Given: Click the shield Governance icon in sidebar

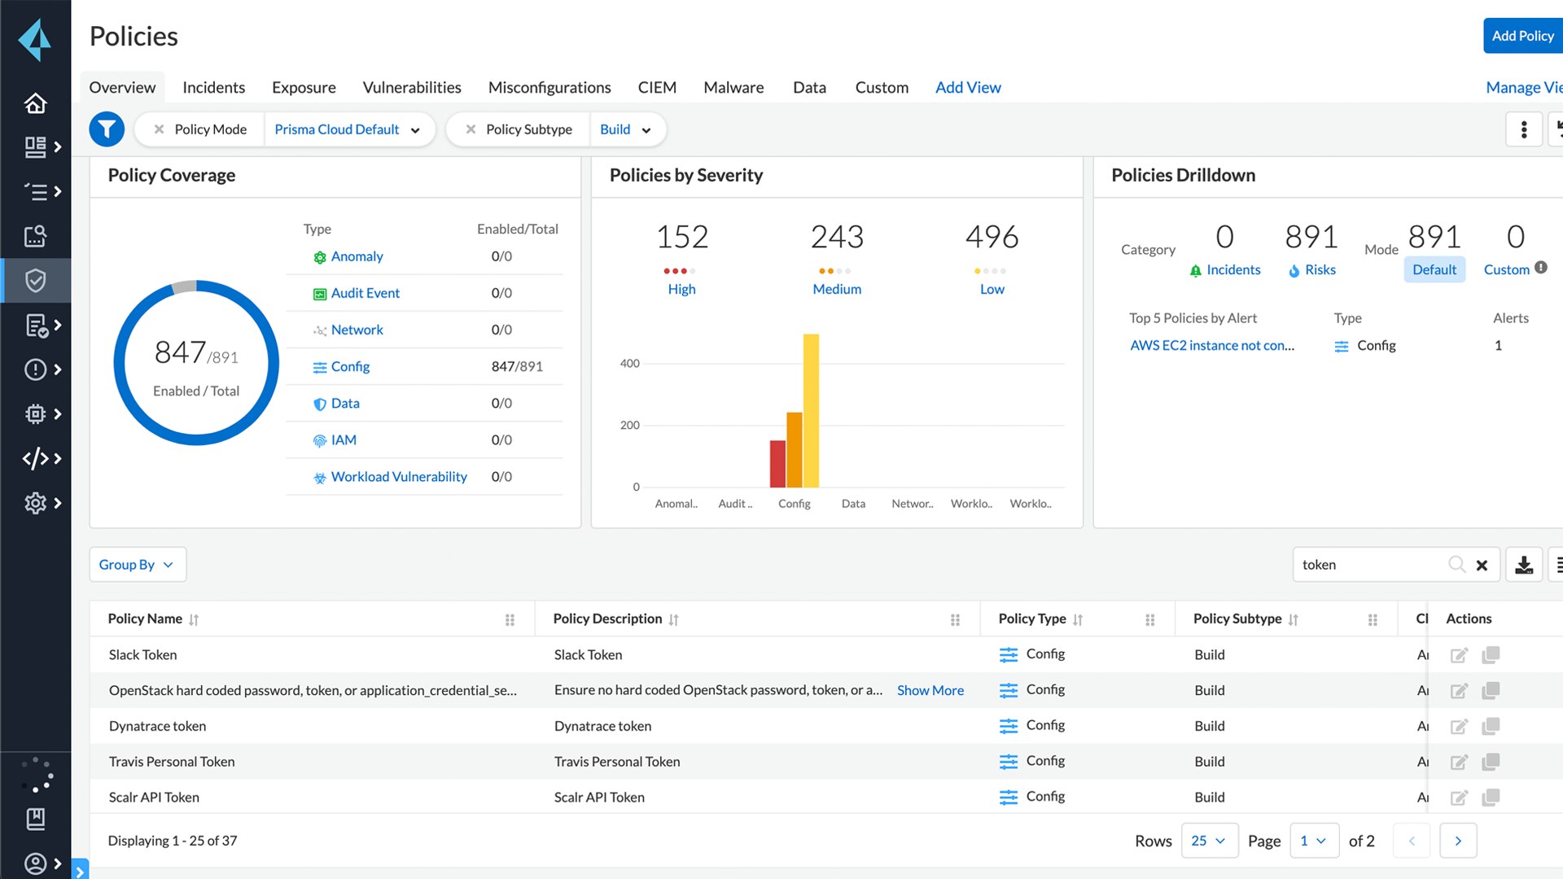Looking at the screenshot, I should click(x=35, y=281).
